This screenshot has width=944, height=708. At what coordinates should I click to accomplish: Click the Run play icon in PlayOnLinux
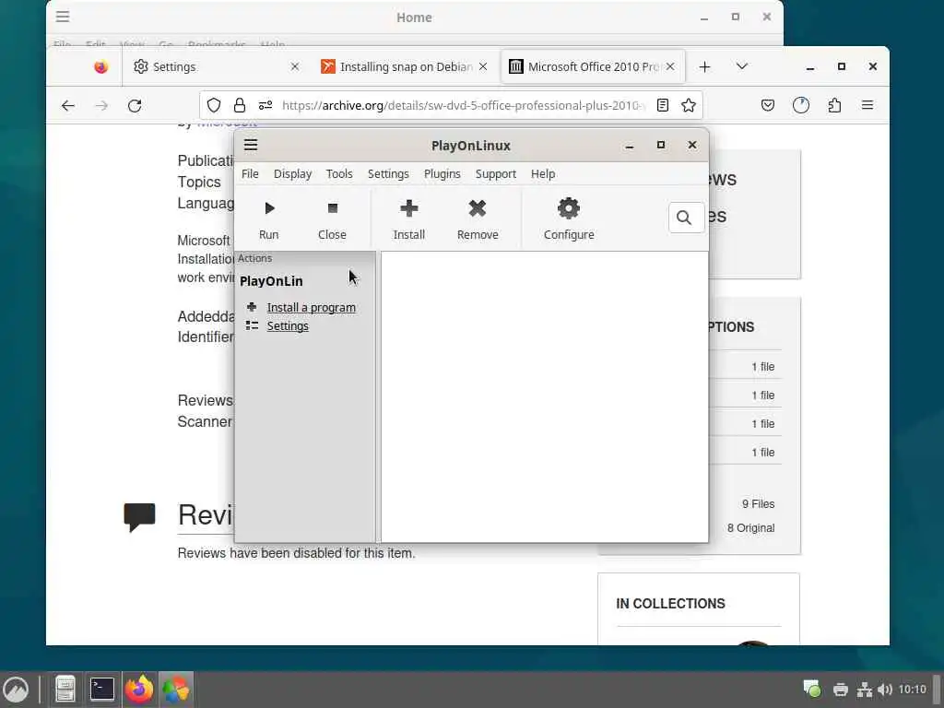click(x=269, y=208)
